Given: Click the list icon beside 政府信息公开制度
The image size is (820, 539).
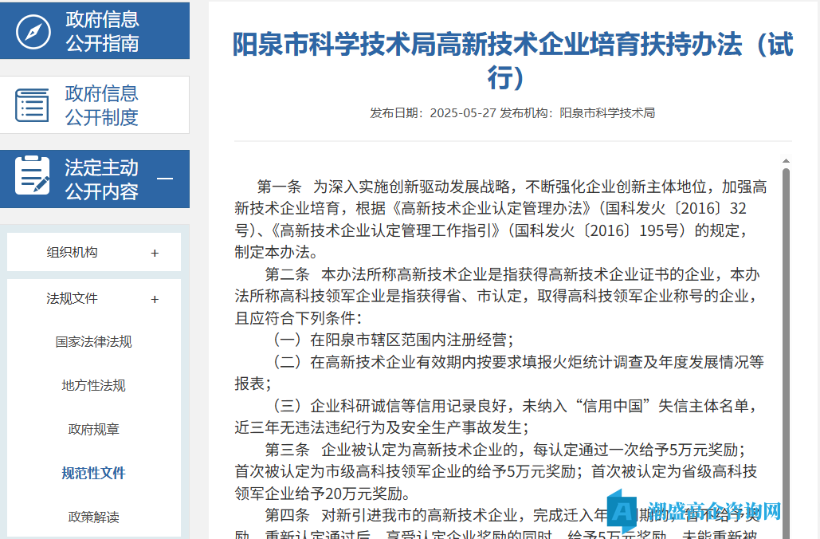Looking at the screenshot, I should (x=33, y=105).
